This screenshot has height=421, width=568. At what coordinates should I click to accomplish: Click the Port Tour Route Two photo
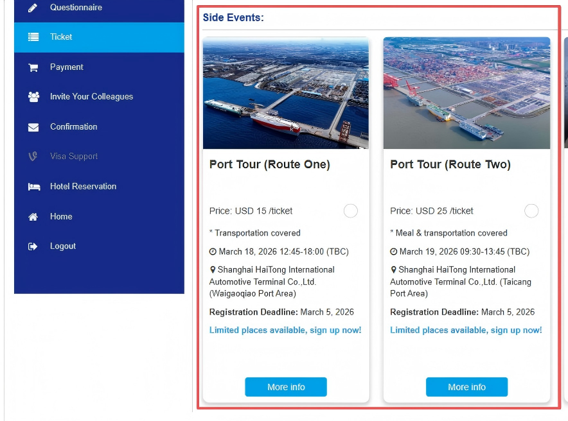tap(466, 93)
